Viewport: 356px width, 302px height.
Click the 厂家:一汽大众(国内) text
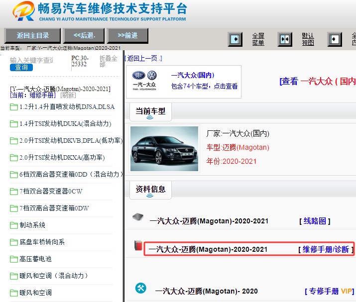tap(237, 133)
